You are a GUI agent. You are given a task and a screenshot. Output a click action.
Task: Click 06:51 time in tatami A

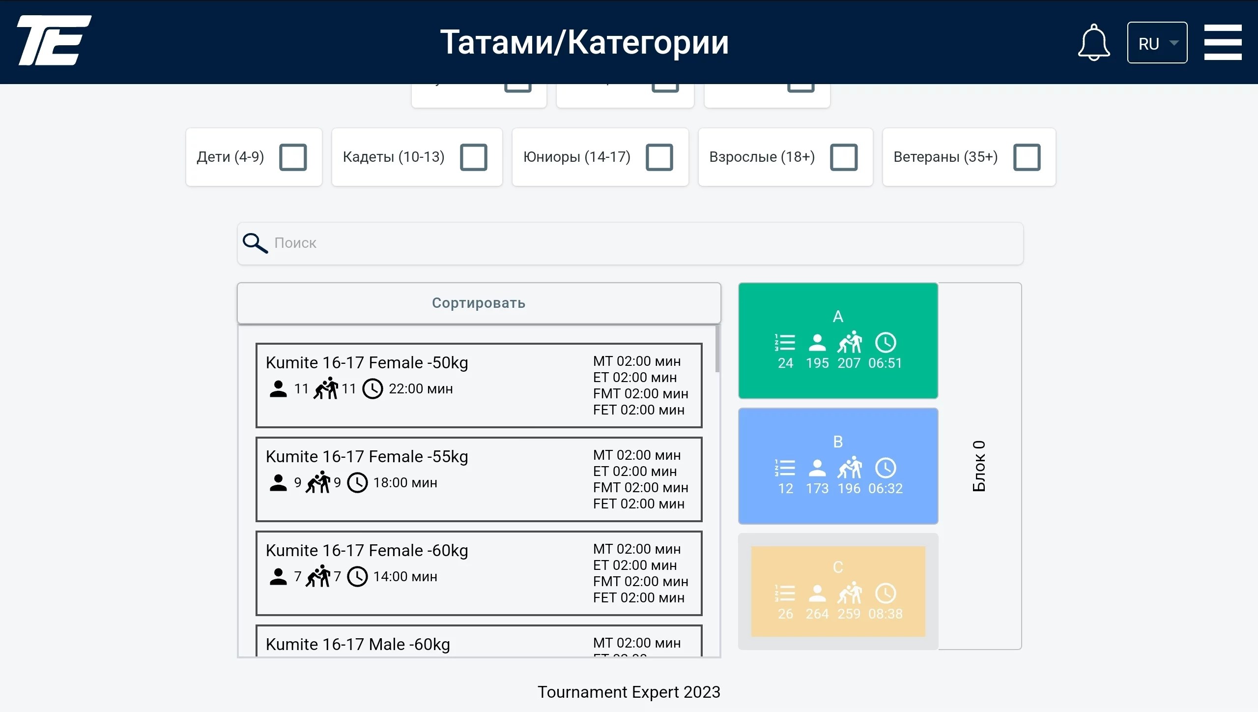(885, 363)
